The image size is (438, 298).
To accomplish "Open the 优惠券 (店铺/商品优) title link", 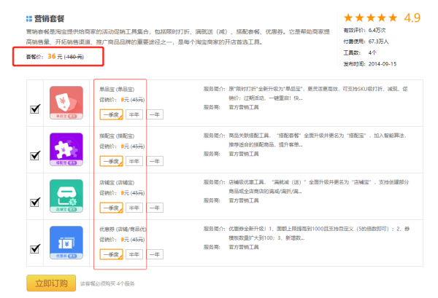I will (123, 229).
